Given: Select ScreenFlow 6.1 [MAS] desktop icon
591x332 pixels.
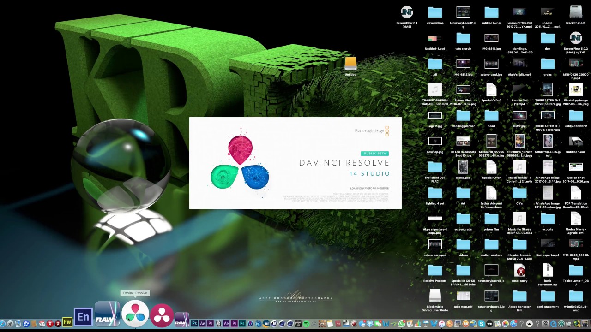Looking at the screenshot, I should point(407,17).
